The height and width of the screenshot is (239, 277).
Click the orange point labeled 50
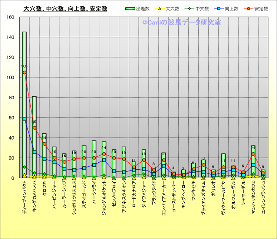[34, 128]
